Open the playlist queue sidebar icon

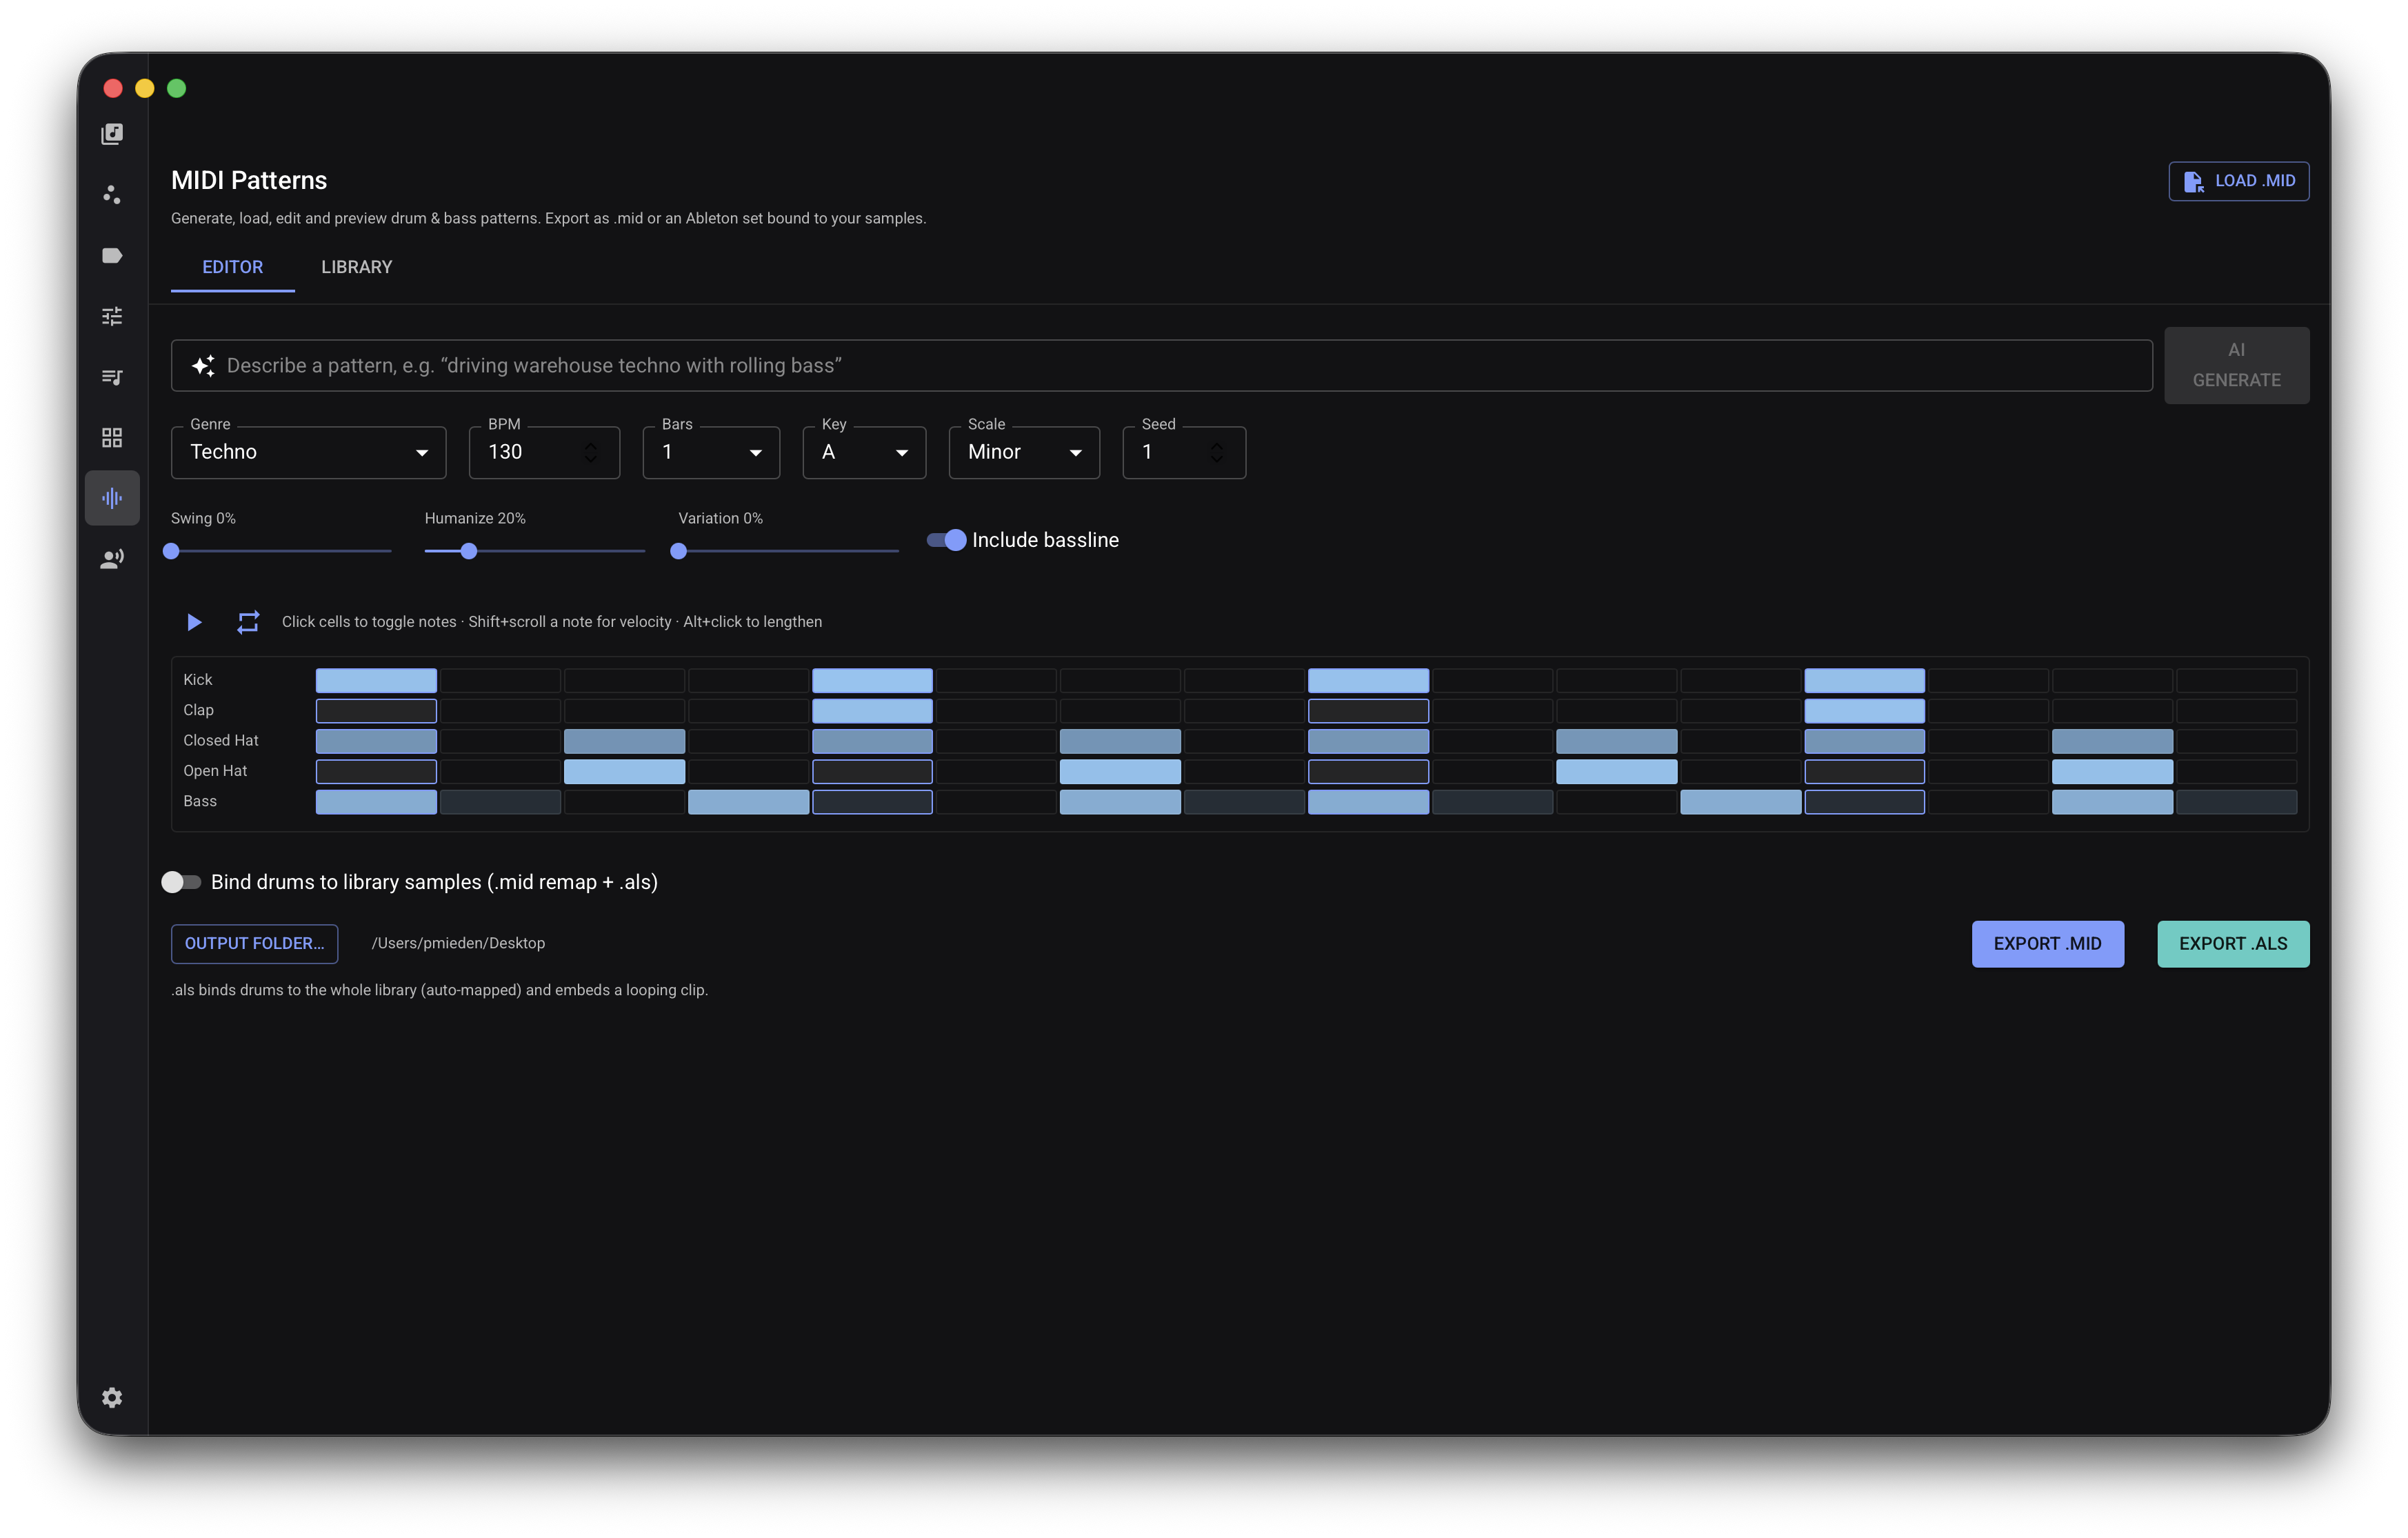[x=112, y=377]
